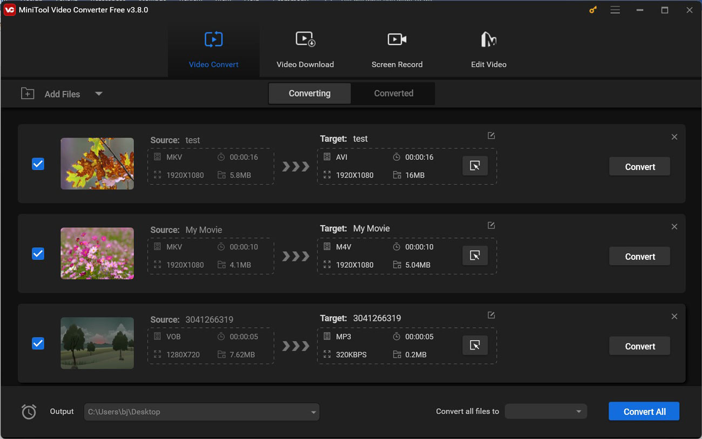Convert the My Movie video
The width and height of the screenshot is (702, 439).
[x=640, y=256]
